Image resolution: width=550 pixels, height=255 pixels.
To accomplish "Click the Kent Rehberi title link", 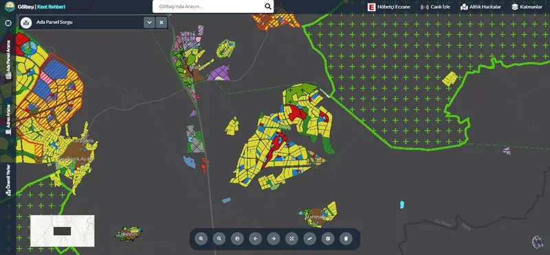I will pyautogui.click(x=51, y=7).
